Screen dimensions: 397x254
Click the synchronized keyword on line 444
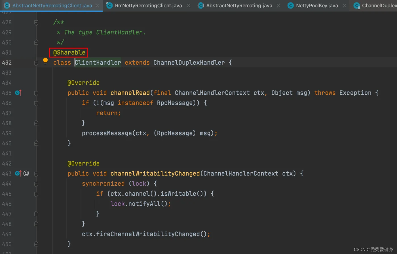pos(103,183)
